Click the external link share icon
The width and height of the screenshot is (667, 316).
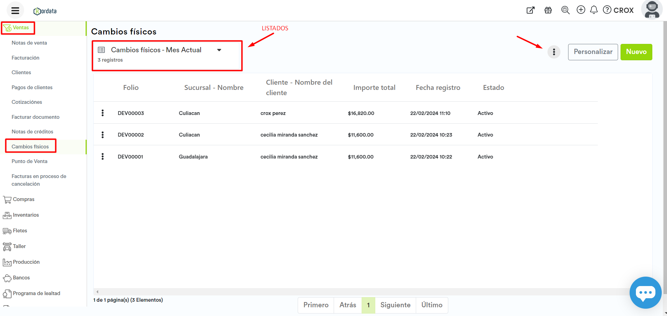click(x=530, y=10)
